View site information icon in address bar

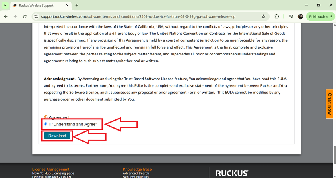[36, 17]
